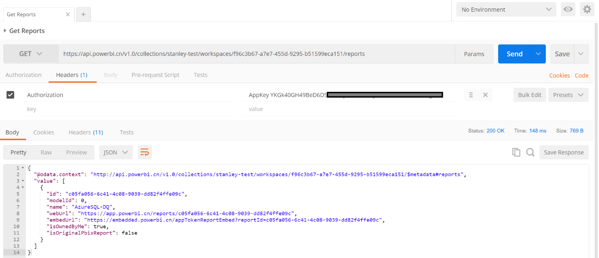Click the drag handle icon on Authorization row

click(x=471, y=95)
